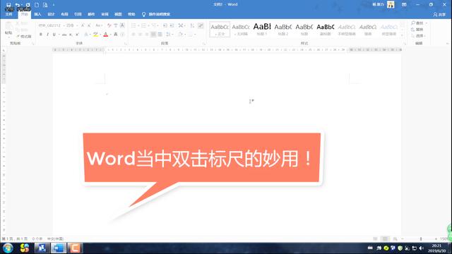Apply paragraph shading with the paint bucket

[x=180, y=35]
